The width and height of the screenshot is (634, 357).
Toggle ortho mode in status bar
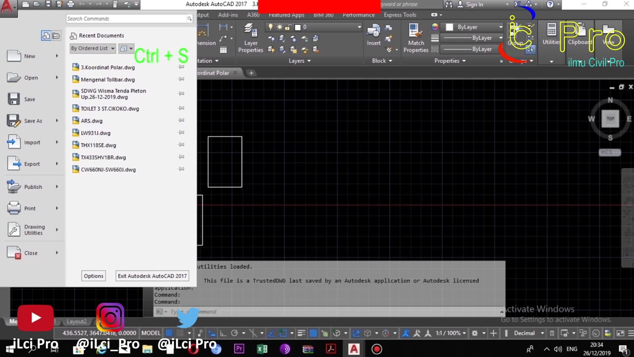coord(223,333)
